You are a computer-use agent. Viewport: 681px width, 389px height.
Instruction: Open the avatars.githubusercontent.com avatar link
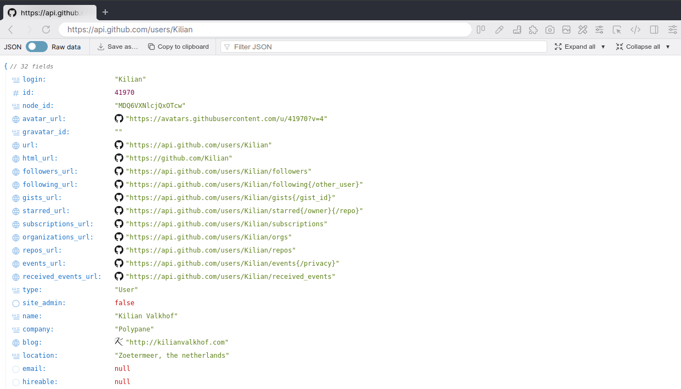pyautogui.click(x=226, y=119)
